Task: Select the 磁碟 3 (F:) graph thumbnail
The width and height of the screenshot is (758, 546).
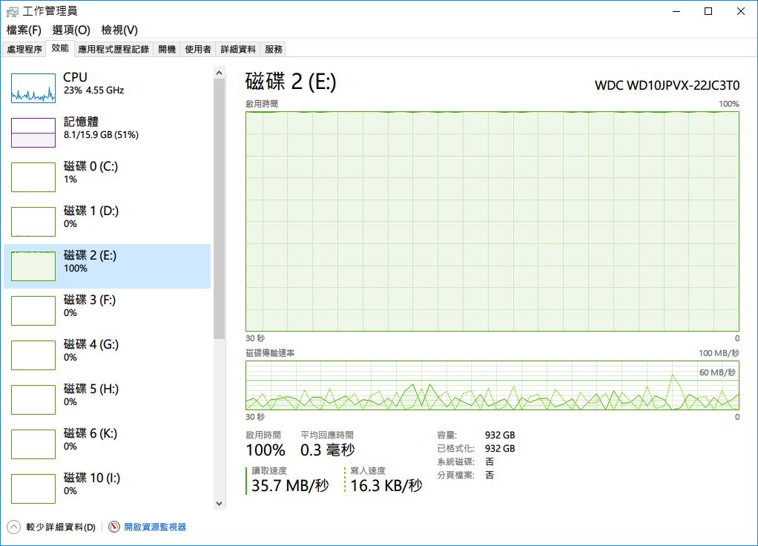Action: [x=33, y=311]
